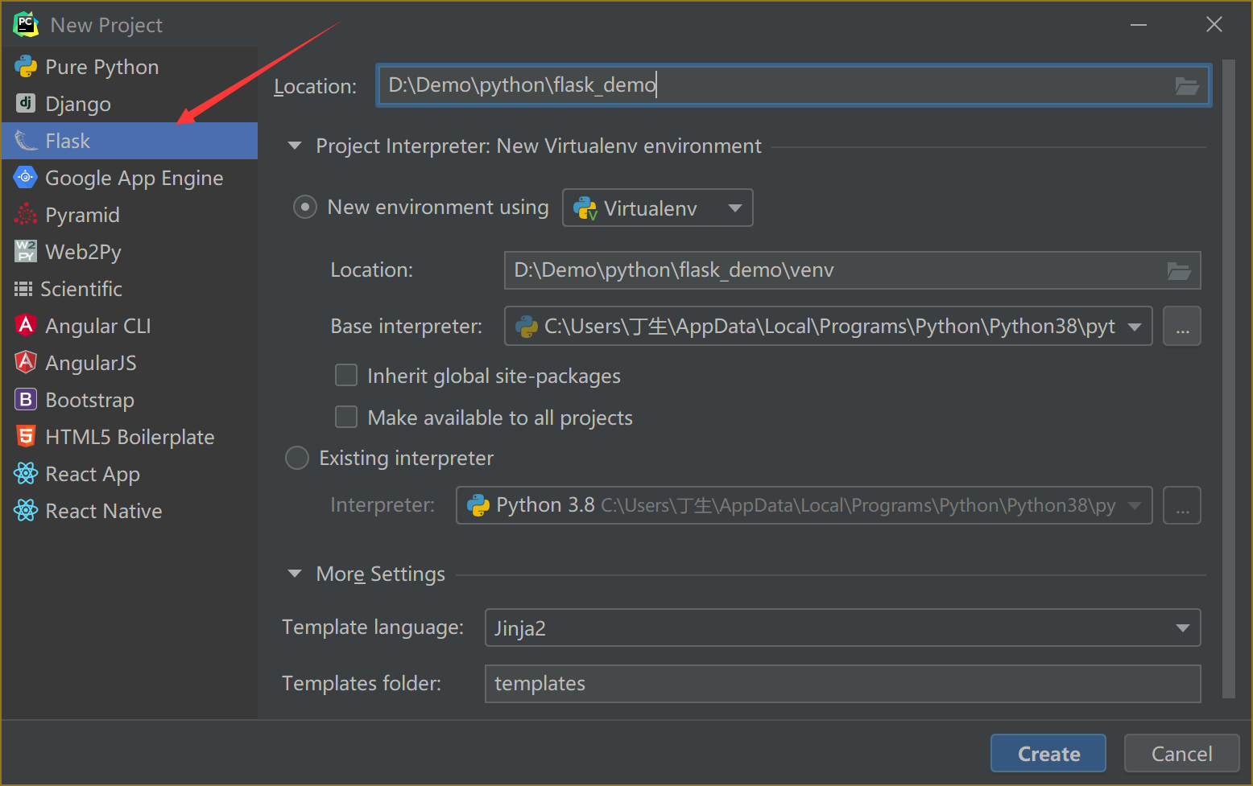Select the Django project type

click(x=130, y=104)
